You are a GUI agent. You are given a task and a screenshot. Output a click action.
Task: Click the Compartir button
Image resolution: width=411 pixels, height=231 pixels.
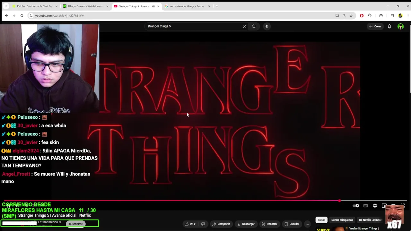coord(221,224)
